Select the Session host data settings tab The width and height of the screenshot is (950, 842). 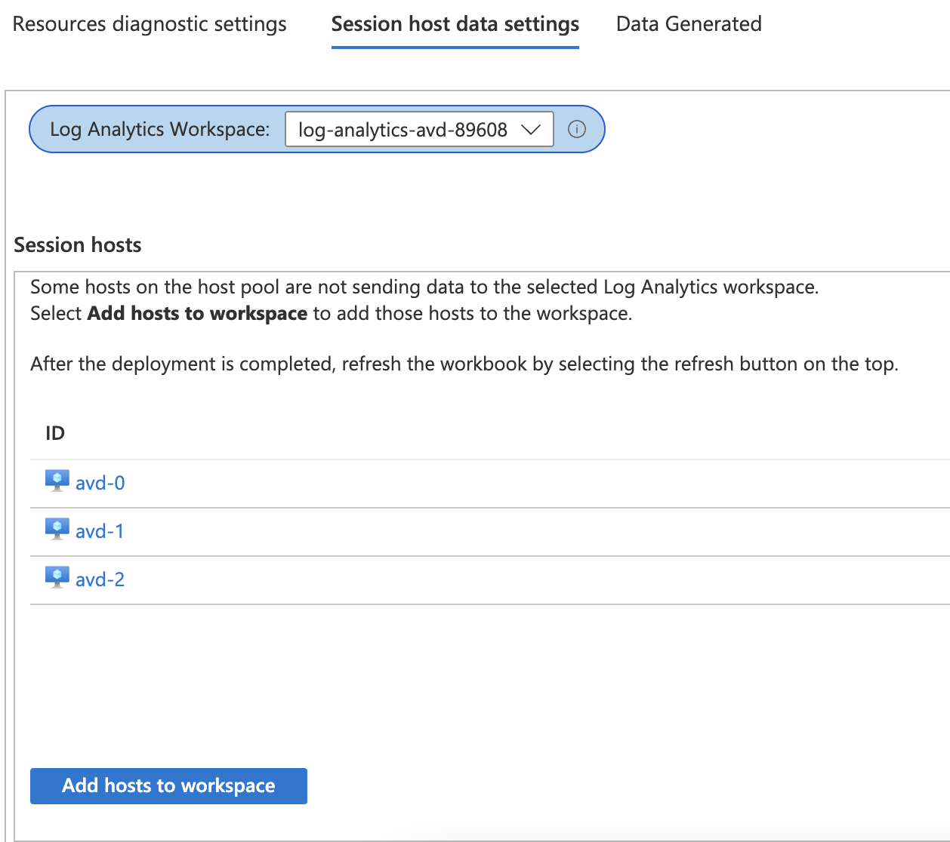click(455, 24)
